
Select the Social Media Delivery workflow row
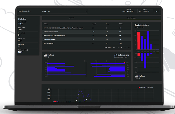click(86, 43)
